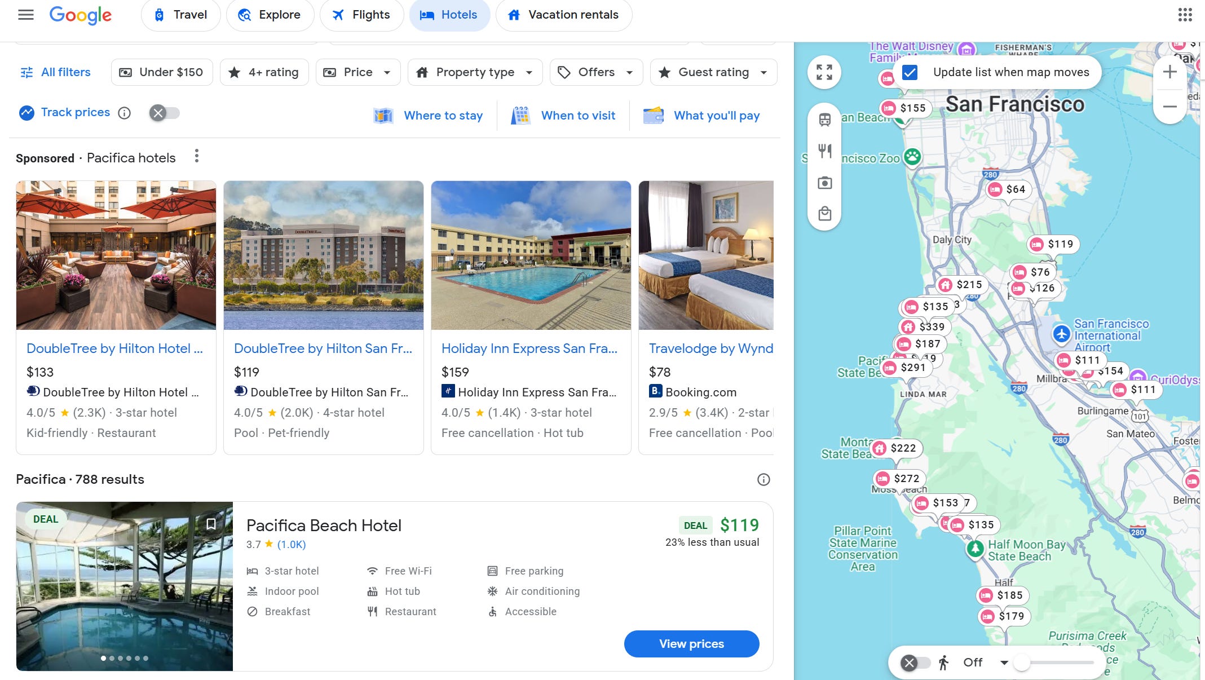Viewport: 1205px width, 680px height.
Task: Show shopping places on the map
Action: point(824,214)
